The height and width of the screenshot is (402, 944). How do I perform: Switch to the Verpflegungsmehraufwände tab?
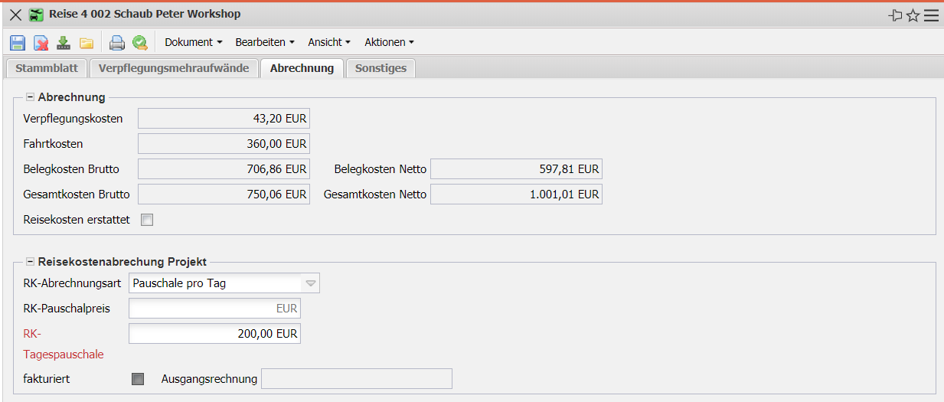coord(174,68)
